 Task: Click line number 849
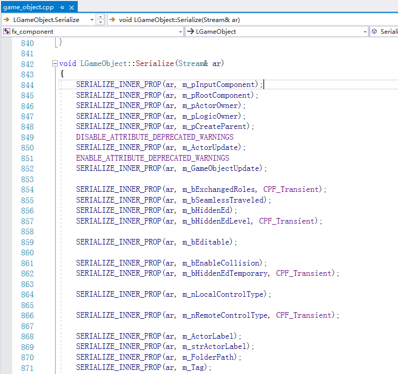(x=28, y=137)
